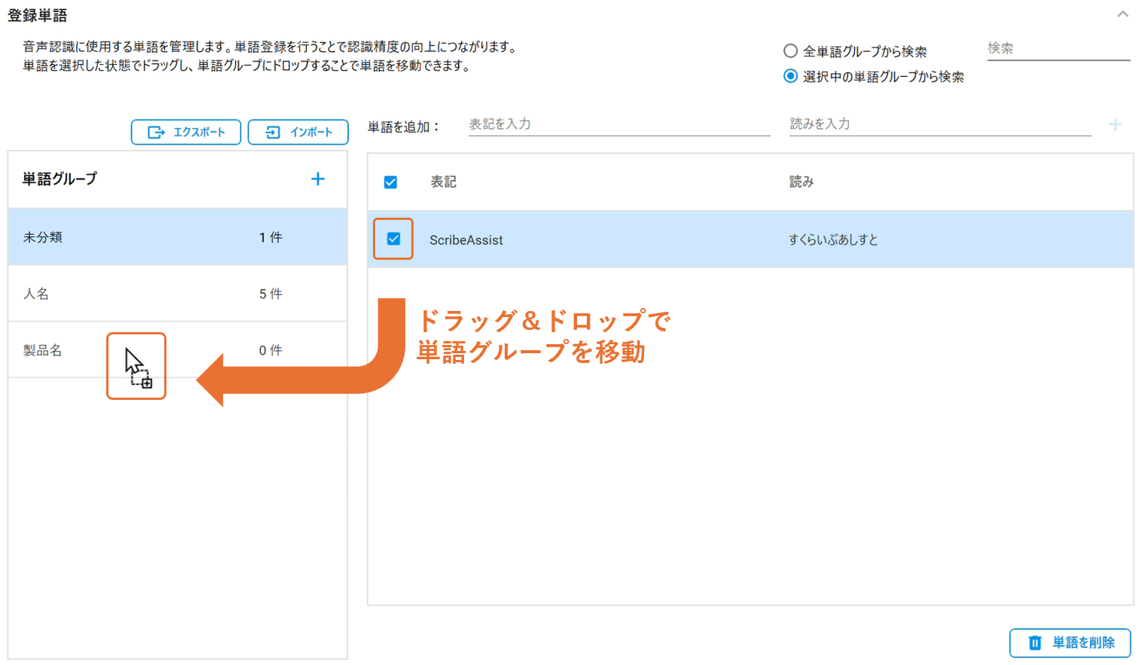Click the 読み column header

point(801,182)
